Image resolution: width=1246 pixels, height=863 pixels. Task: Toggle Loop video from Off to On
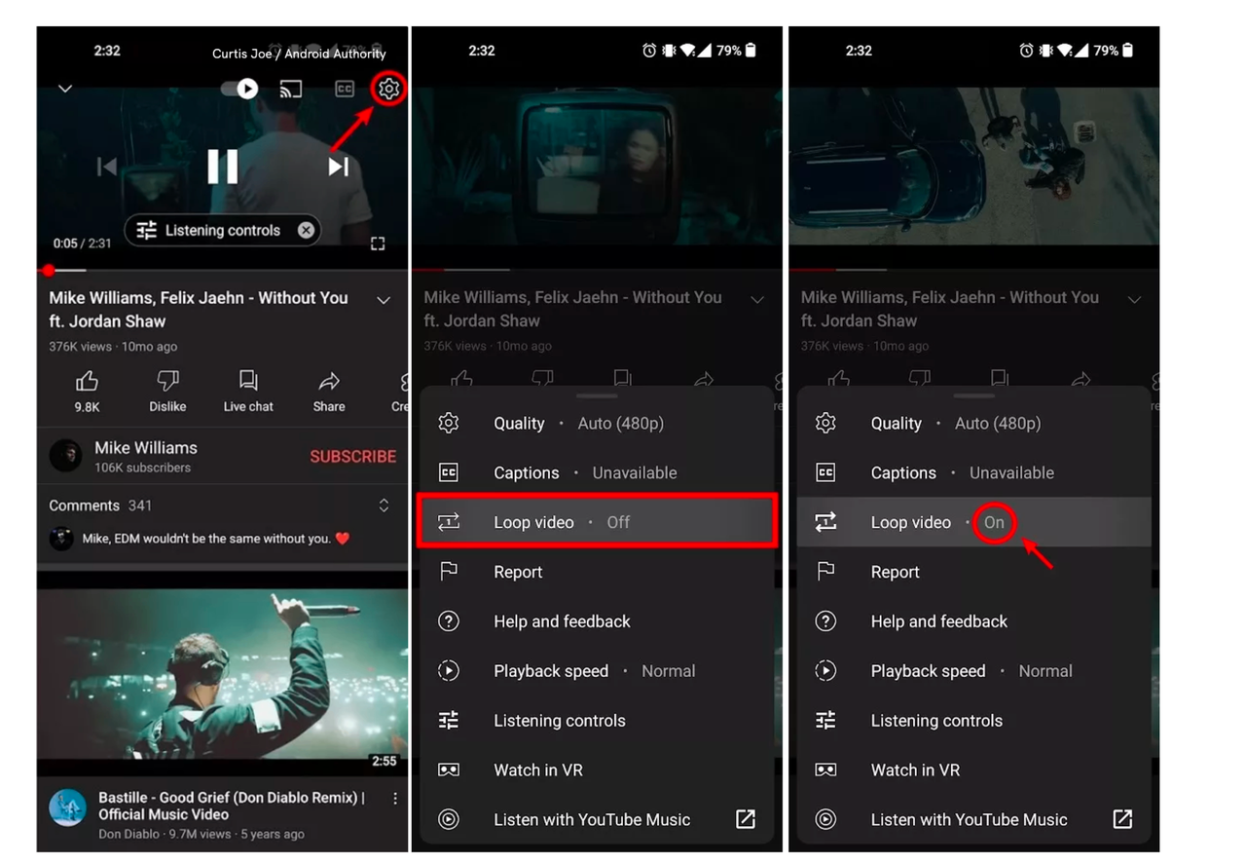tap(598, 522)
